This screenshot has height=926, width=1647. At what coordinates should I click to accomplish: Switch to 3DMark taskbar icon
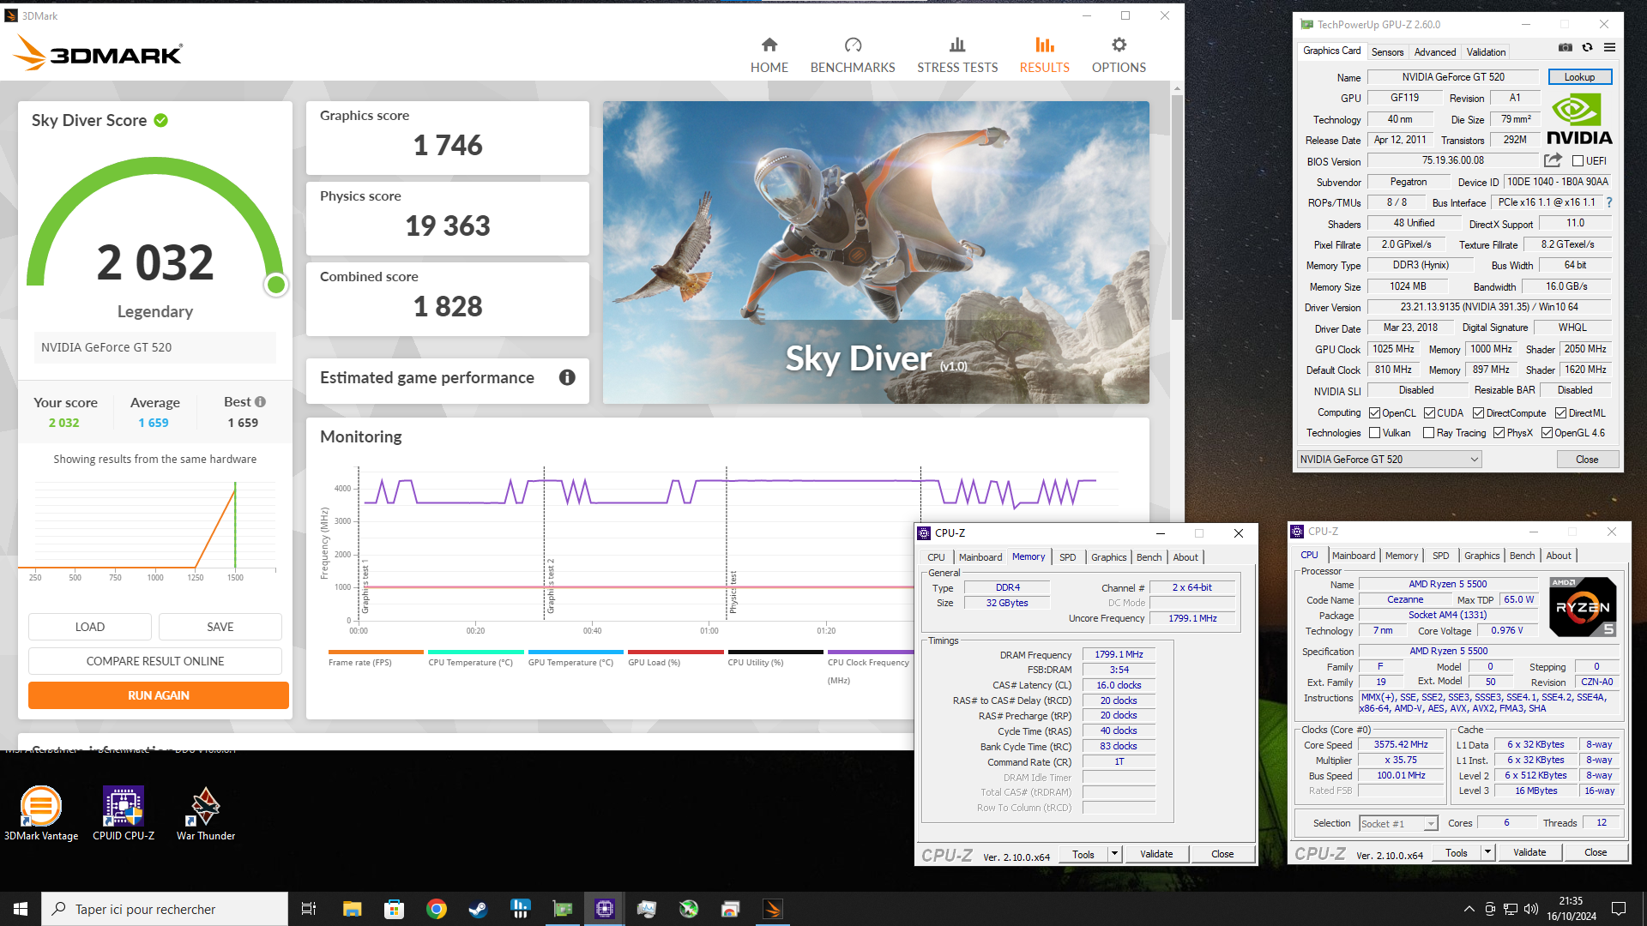772,909
